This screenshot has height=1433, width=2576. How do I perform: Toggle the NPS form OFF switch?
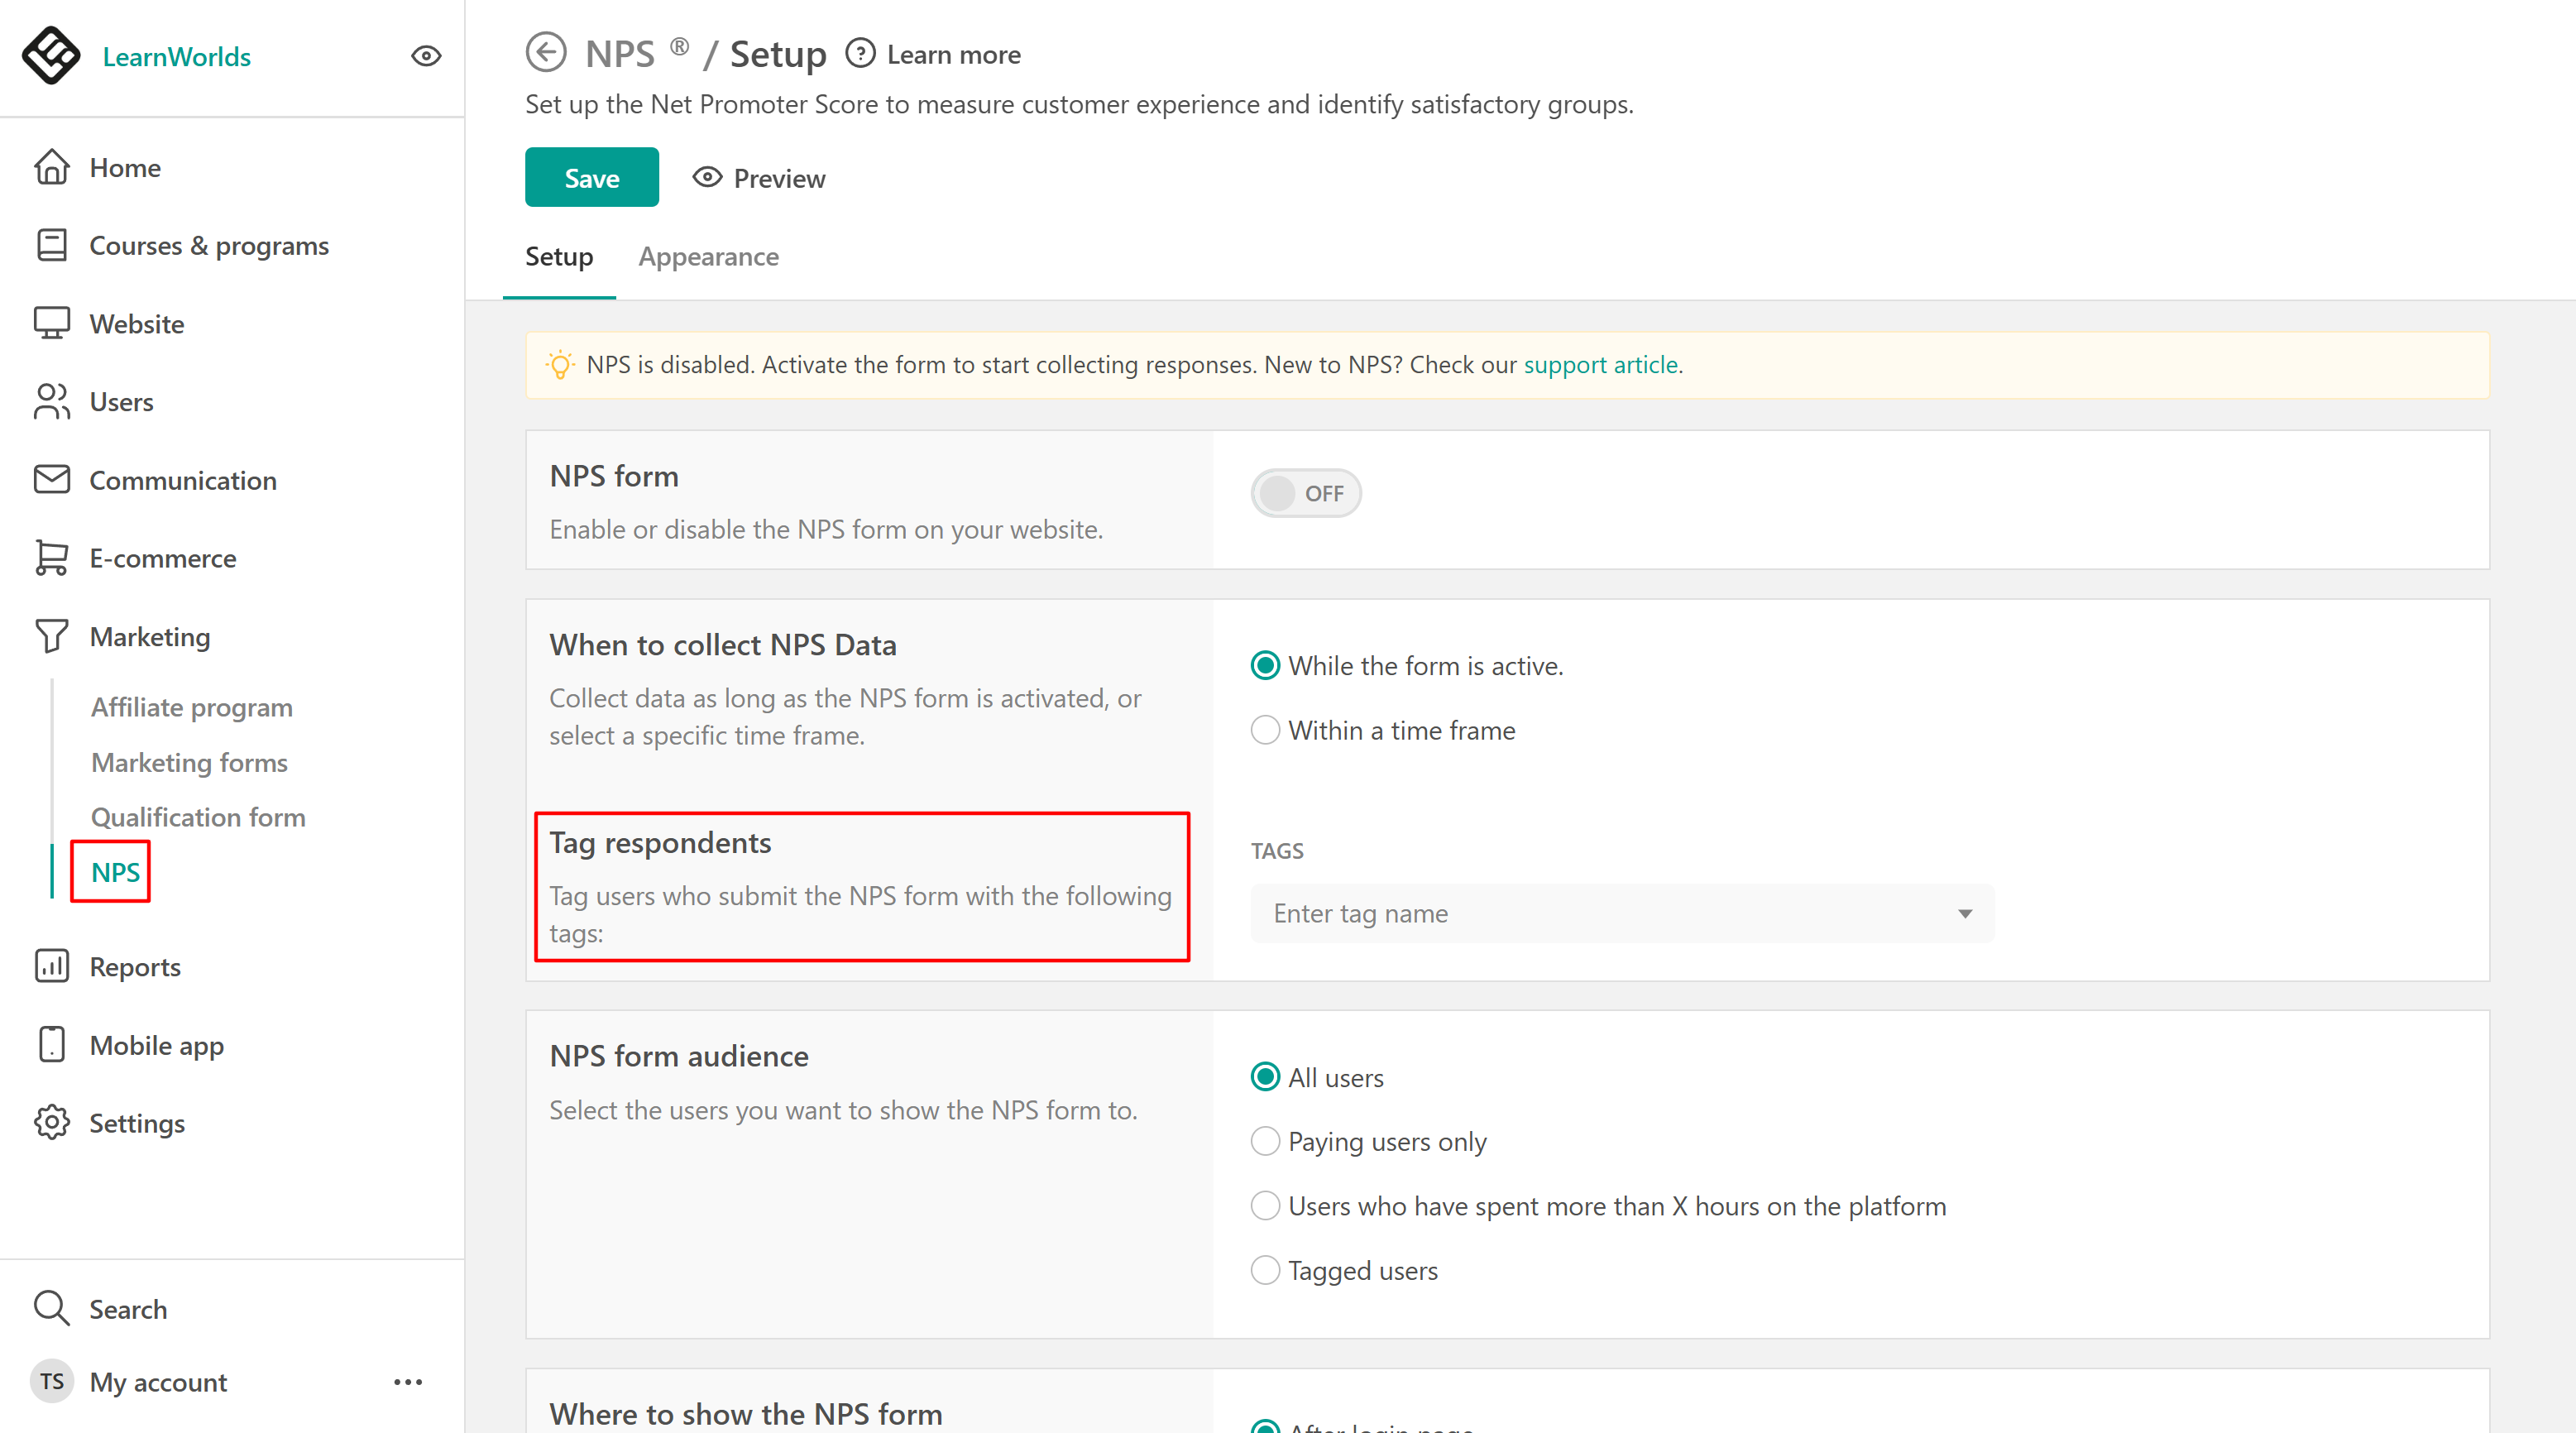pyautogui.click(x=1304, y=493)
